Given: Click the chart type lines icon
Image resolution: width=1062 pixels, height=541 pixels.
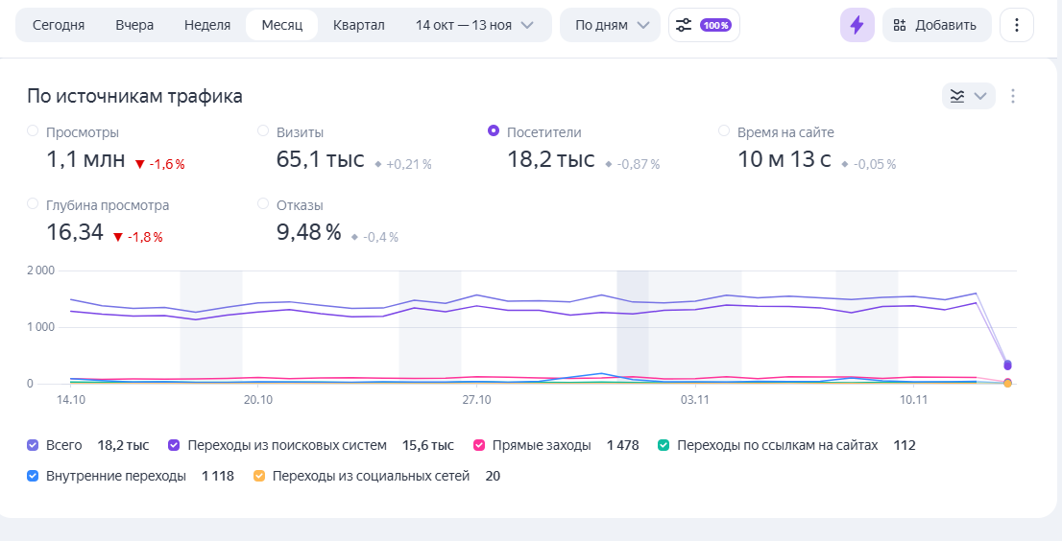Looking at the screenshot, I should coord(957,96).
